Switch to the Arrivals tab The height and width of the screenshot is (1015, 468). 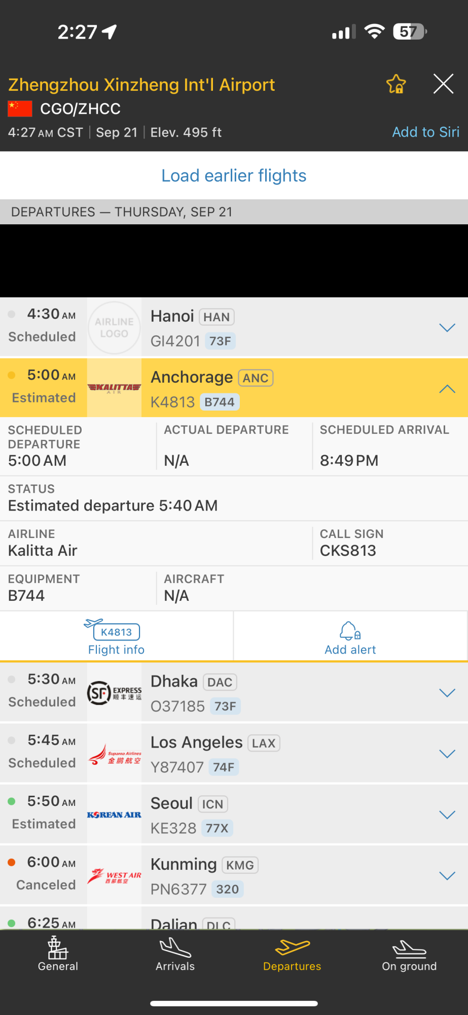pyautogui.click(x=175, y=954)
